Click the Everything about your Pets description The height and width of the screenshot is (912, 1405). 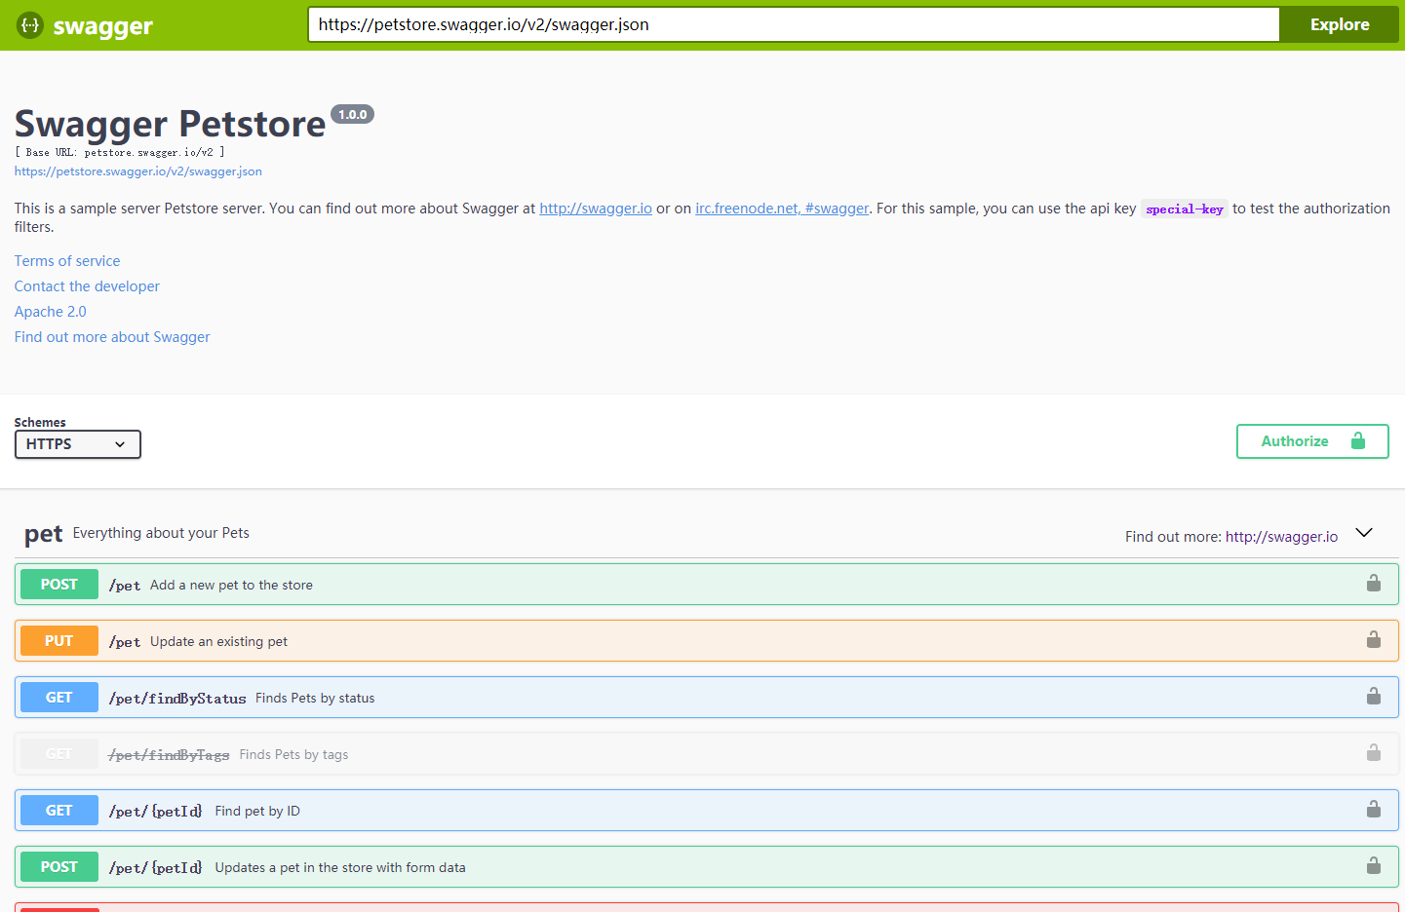(161, 533)
